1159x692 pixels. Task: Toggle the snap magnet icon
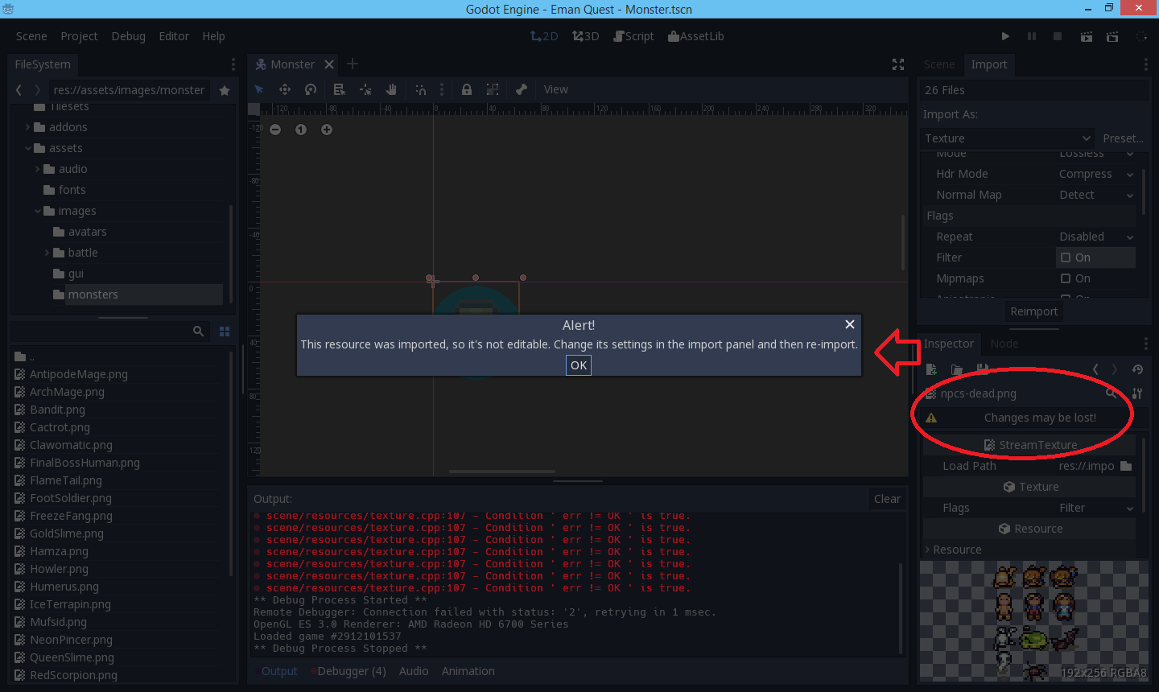click(421, 89)
